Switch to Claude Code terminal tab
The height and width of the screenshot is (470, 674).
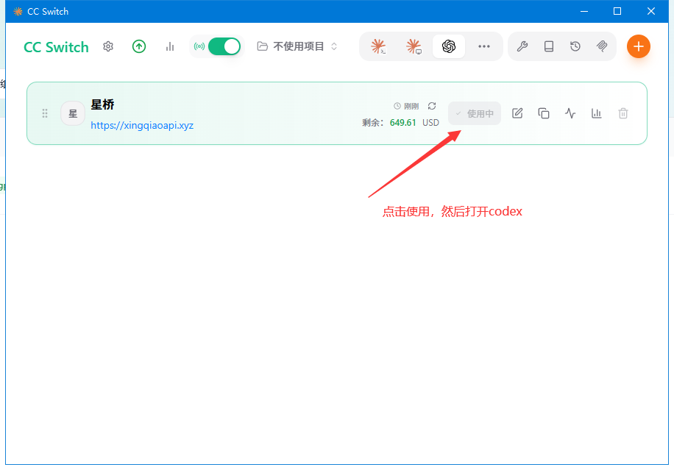tap(378, 46)
